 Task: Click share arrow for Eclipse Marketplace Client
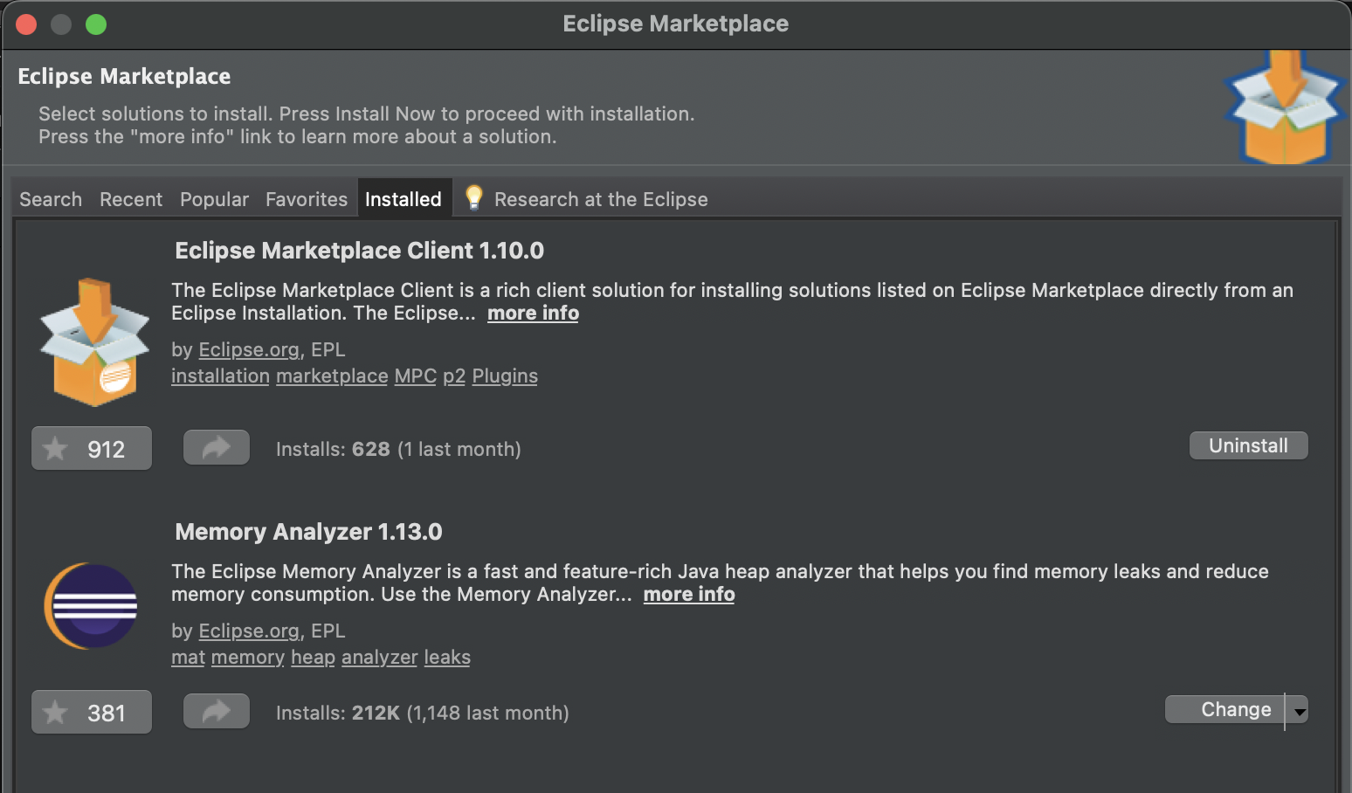coord(216,448)
